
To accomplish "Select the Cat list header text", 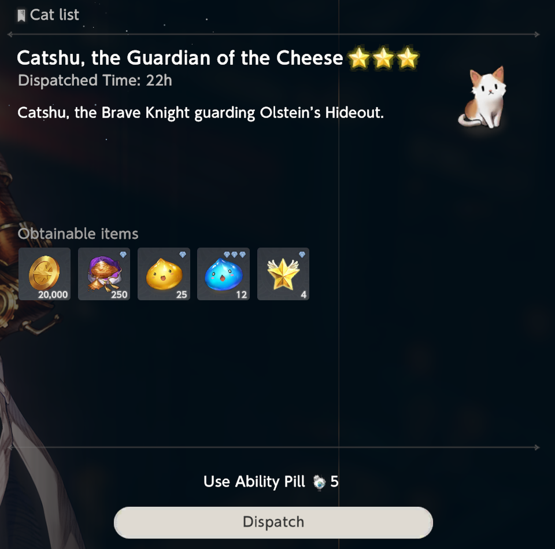I will pos(54,15).
